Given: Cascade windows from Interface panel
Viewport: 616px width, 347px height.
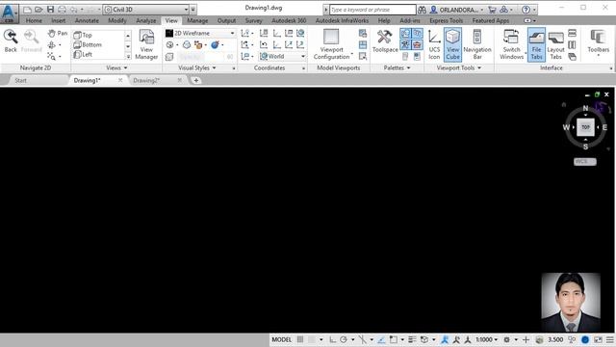Looking at the screenshot, I should point(572,57).
